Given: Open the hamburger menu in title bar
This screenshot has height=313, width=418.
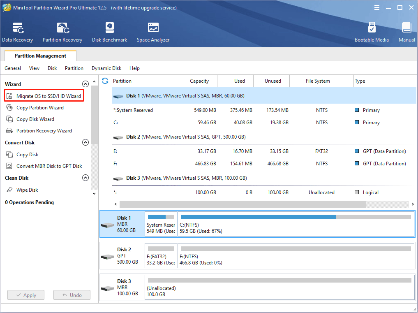Looking at the screenshot, I should coord(377,7).
